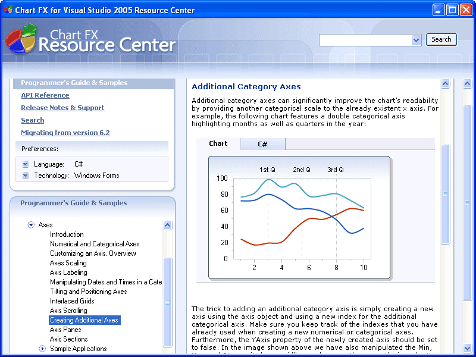The image size is (476, 357).
Task: Click tree panel scroll up arrow
Action: point(168,225)
